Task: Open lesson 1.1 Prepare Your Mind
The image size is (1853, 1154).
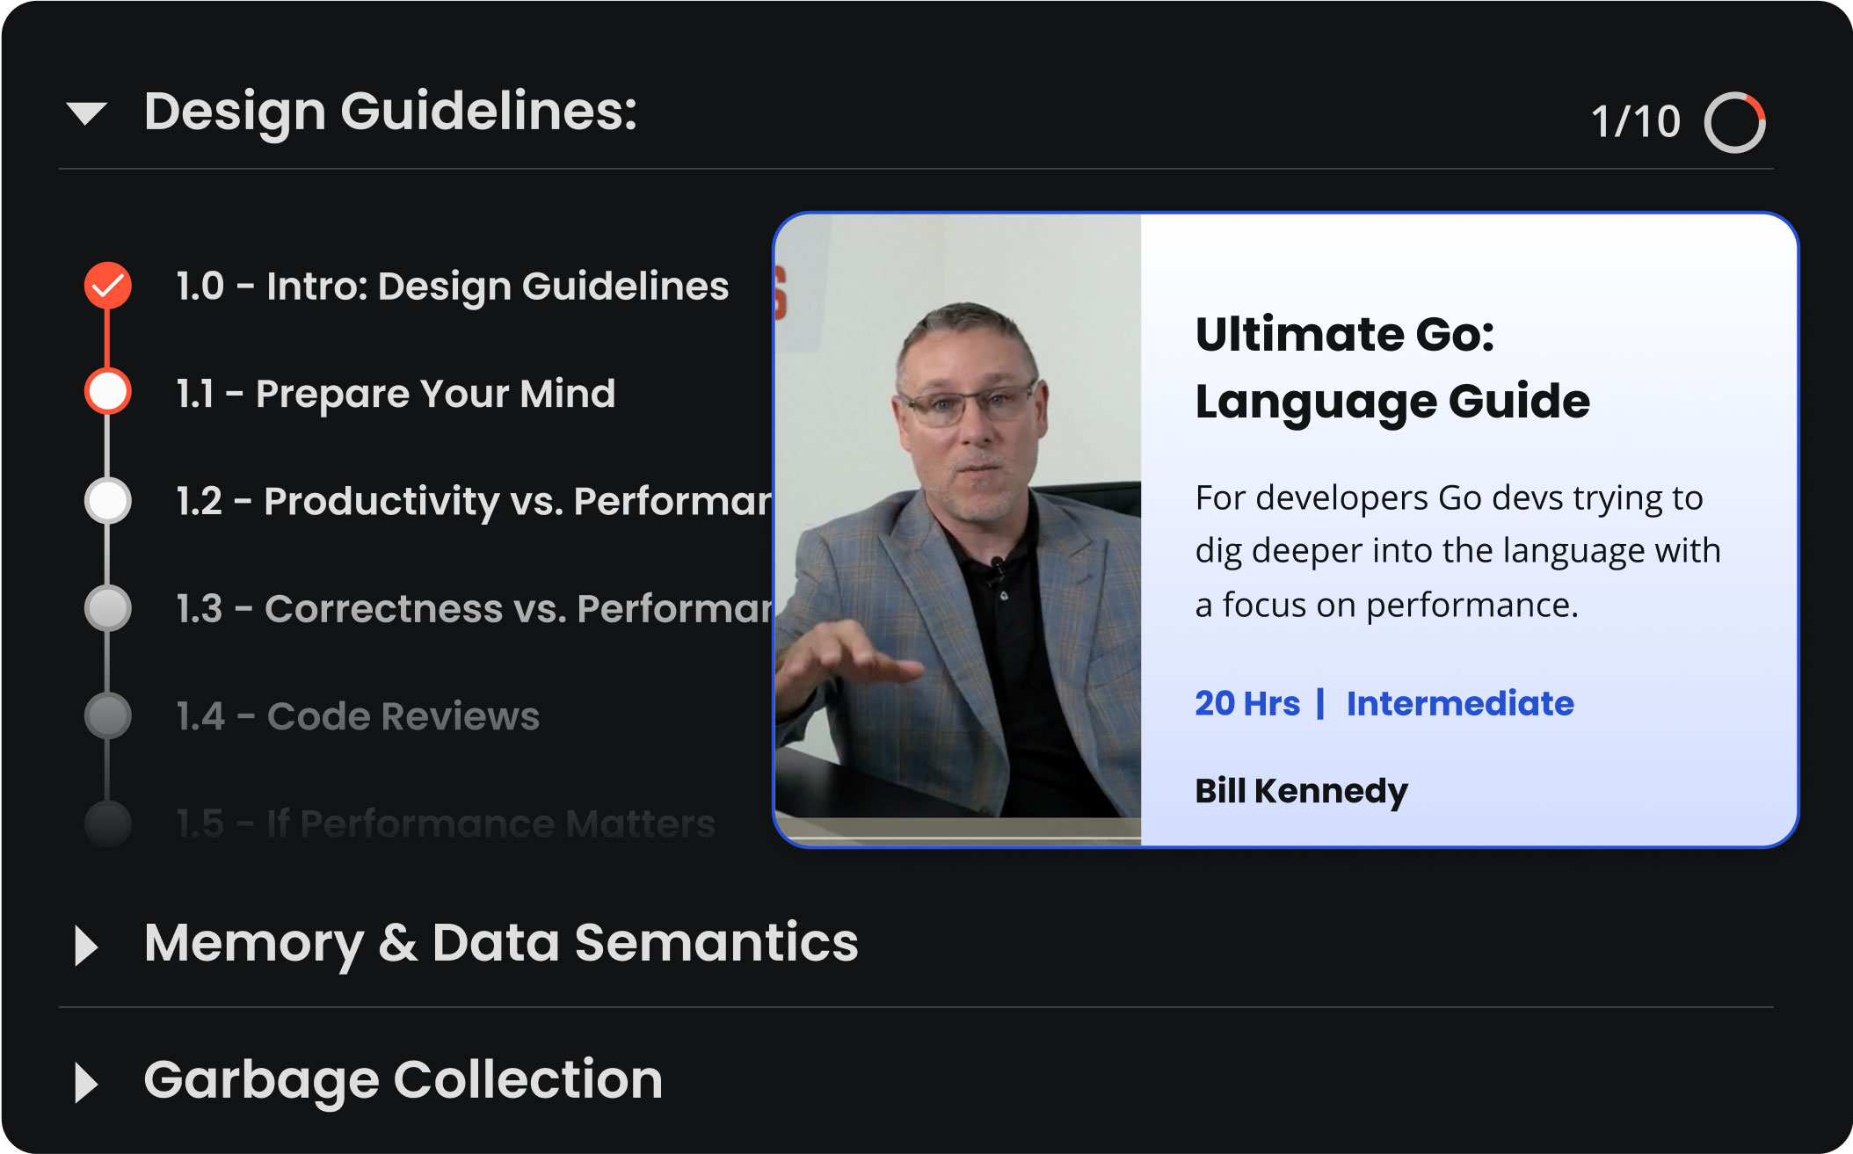Action: coord(396,394)
